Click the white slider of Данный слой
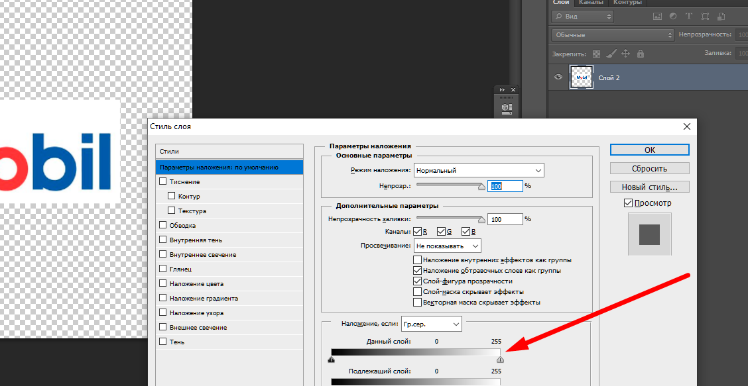 click(x=500, y=360)
